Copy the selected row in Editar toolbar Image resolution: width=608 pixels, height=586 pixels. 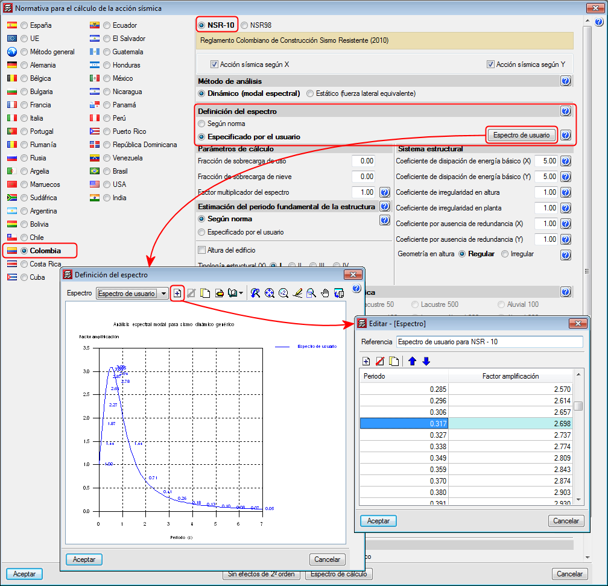[394, 361]
